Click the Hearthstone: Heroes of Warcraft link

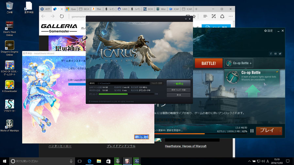186,146
